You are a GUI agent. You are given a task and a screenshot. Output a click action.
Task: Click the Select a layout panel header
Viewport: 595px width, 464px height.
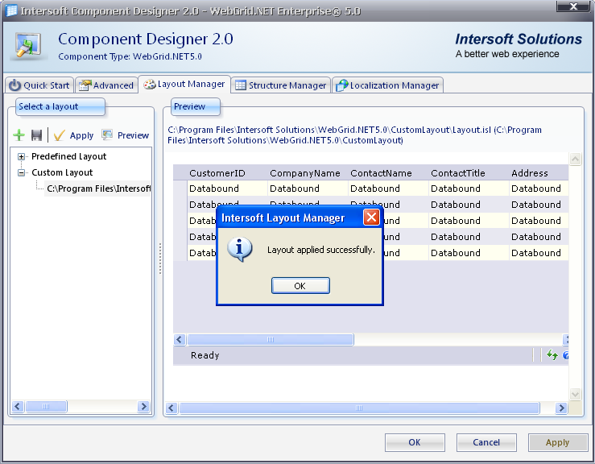(x=60, y=106)
